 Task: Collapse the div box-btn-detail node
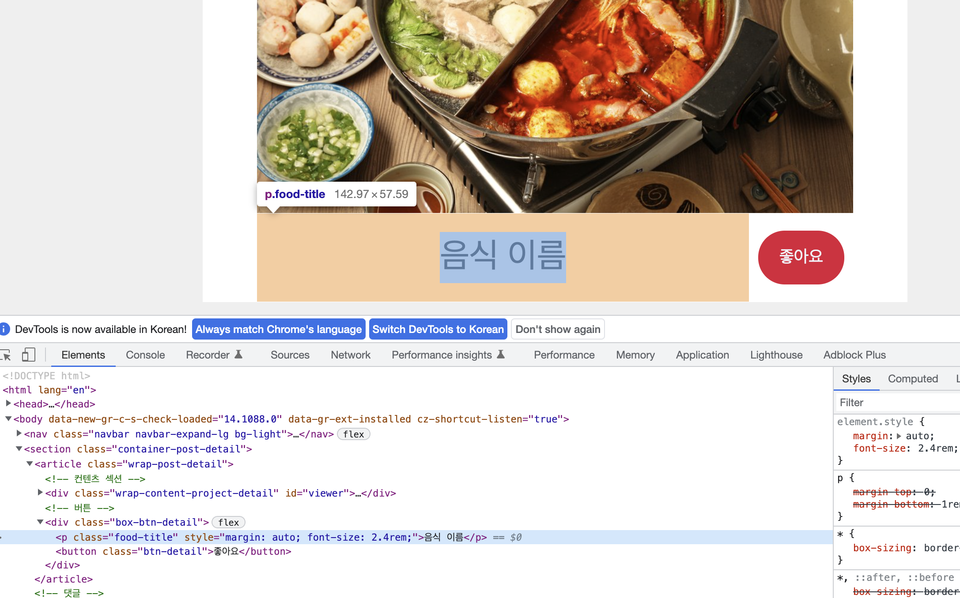pos(40,522)
